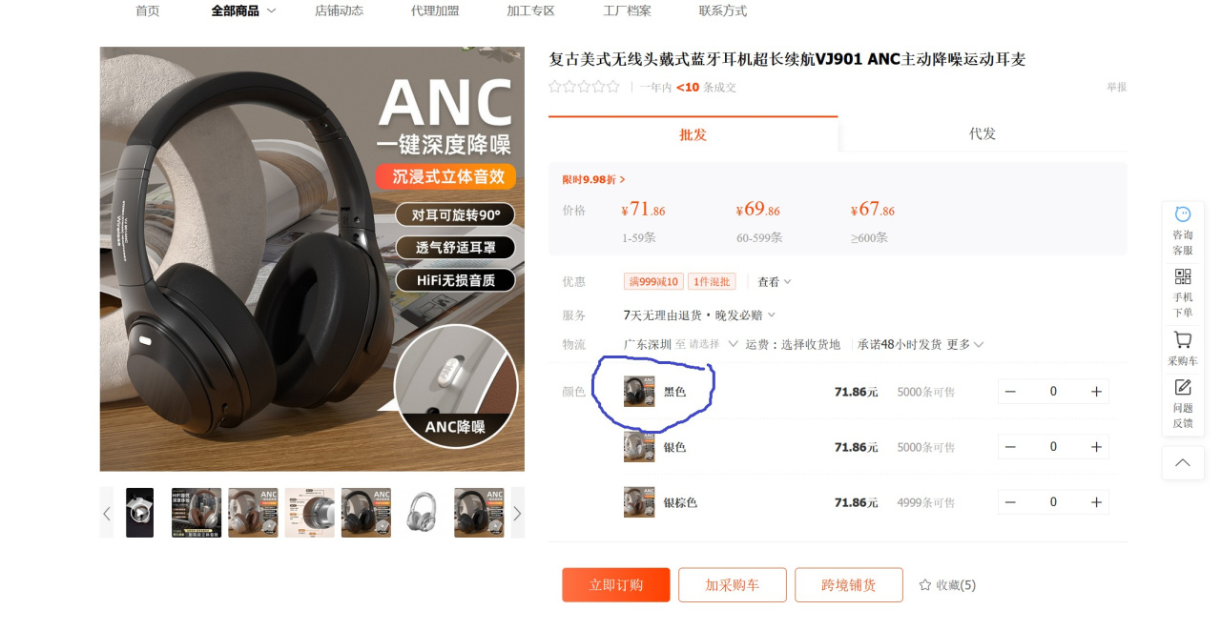Open the 咨询客服 customer service icon
This screenshot has height=630, width=1221.
(1183, 231)
